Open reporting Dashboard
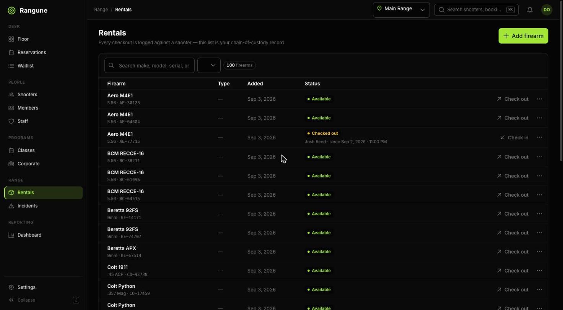This screenshot has width=563, height=310. pos(43,235)
